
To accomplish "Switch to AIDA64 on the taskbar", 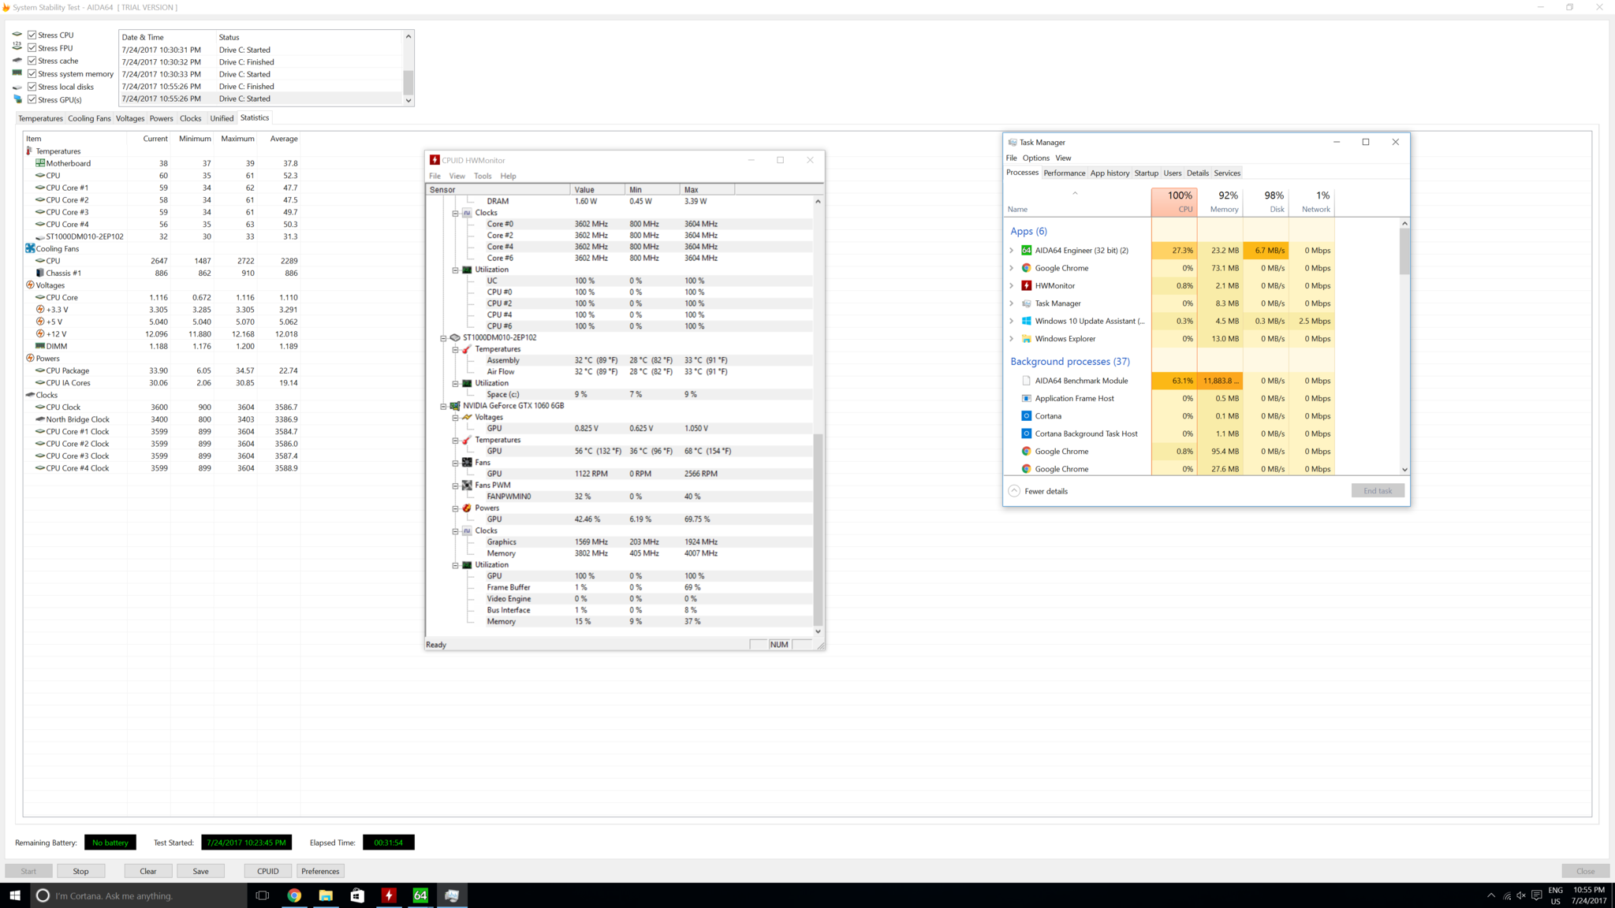I will 420,895.
